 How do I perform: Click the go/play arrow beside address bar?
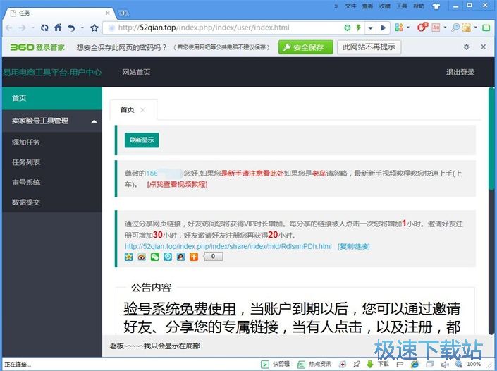point(384,28)
